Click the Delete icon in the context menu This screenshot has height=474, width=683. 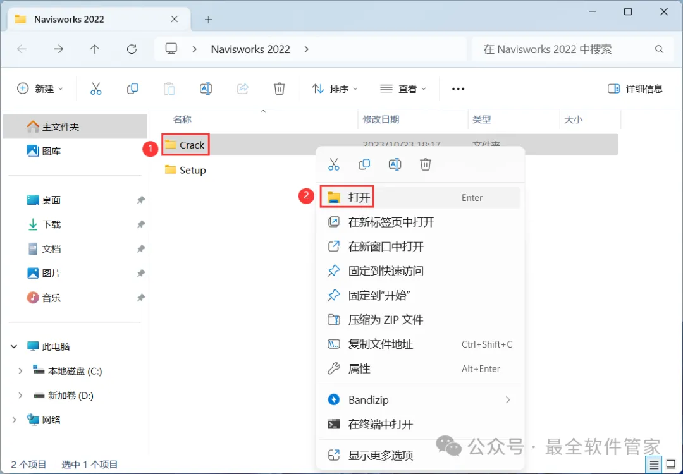426,164
